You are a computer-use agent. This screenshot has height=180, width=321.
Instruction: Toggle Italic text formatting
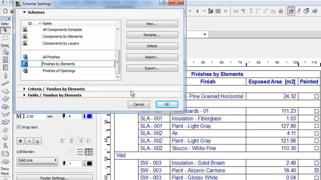click(x=29, y=141)
